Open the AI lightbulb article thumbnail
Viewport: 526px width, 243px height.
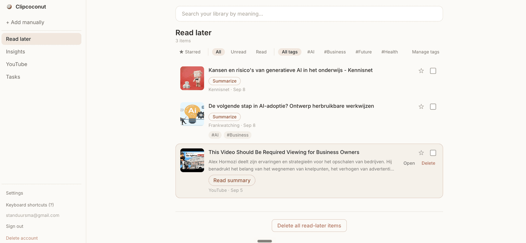point(192,114)
